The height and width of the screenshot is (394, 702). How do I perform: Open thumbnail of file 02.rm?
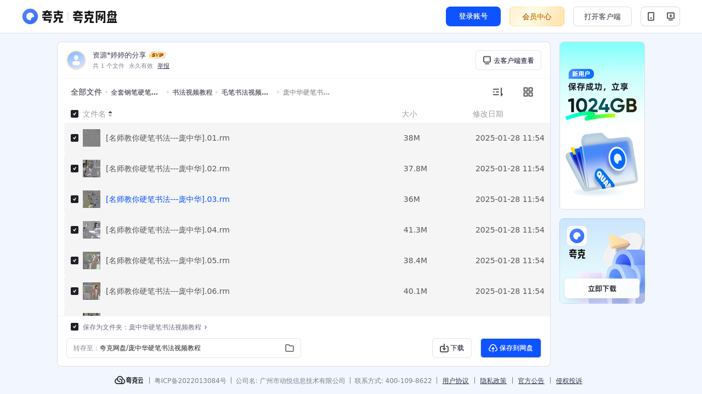92,169
